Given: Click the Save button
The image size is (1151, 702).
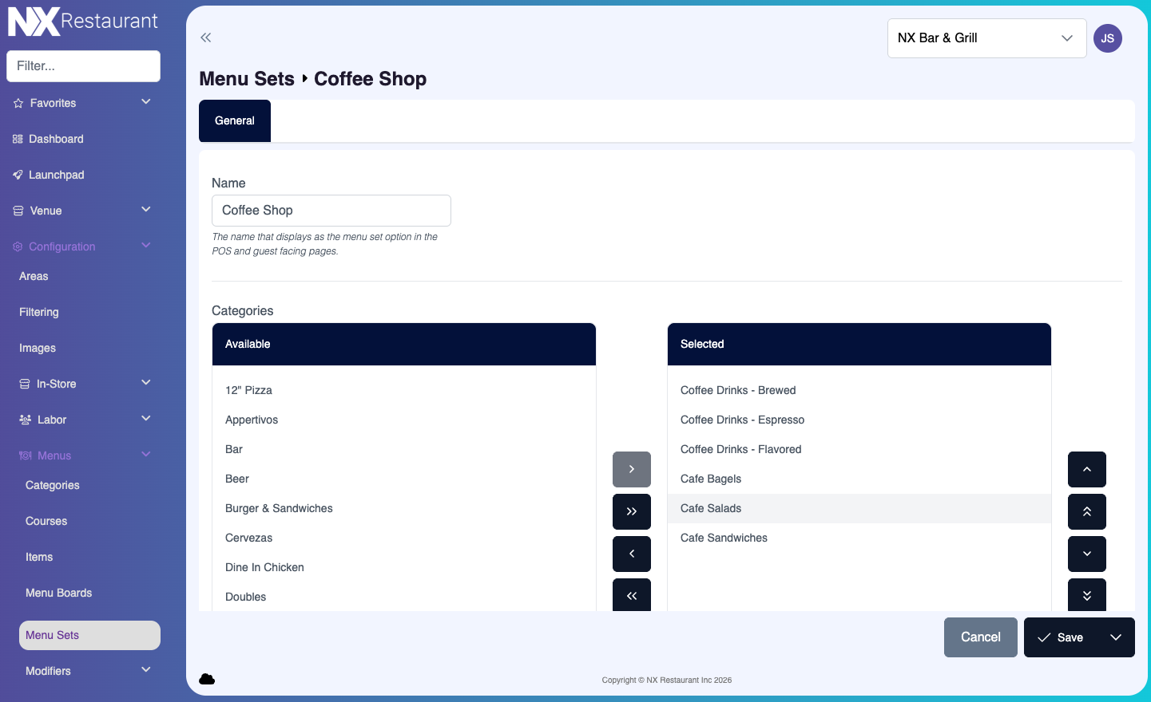Looking at the screenshot, I should 1061,637.
